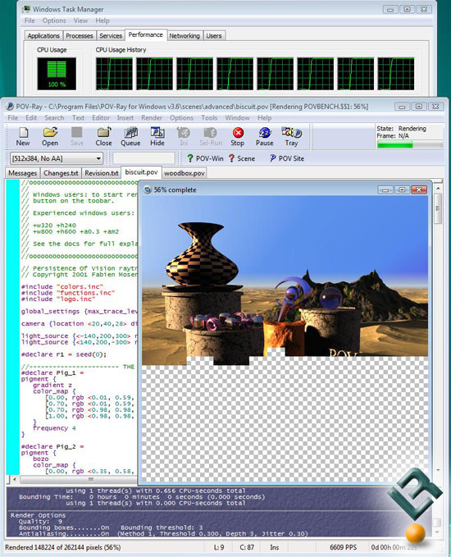Image resolution: width=451 pixels, height=557 pixels.
Task: Switch to Processes tab in Task Manager
Action: [80, 36]
